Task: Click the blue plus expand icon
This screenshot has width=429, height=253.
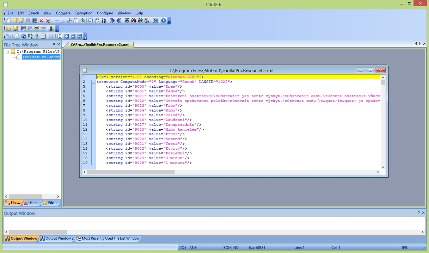Action: (66, 36)
